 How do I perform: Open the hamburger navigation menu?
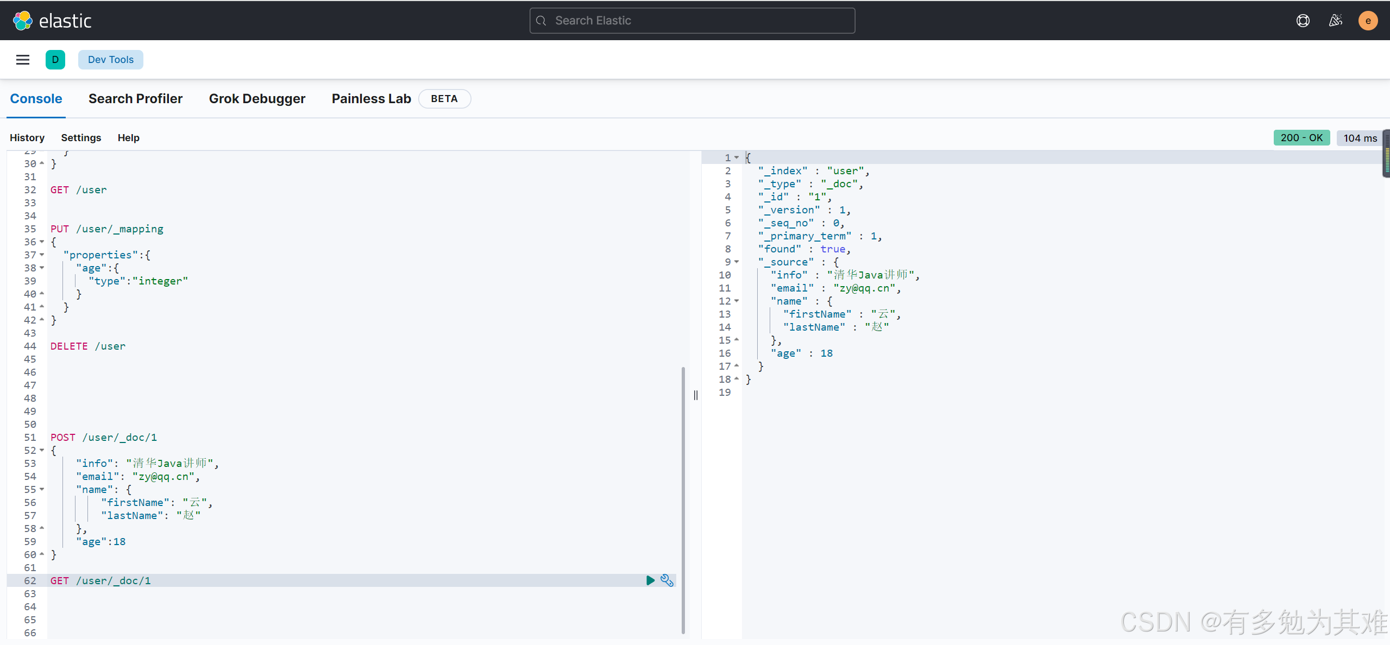[x=23, y=60]
